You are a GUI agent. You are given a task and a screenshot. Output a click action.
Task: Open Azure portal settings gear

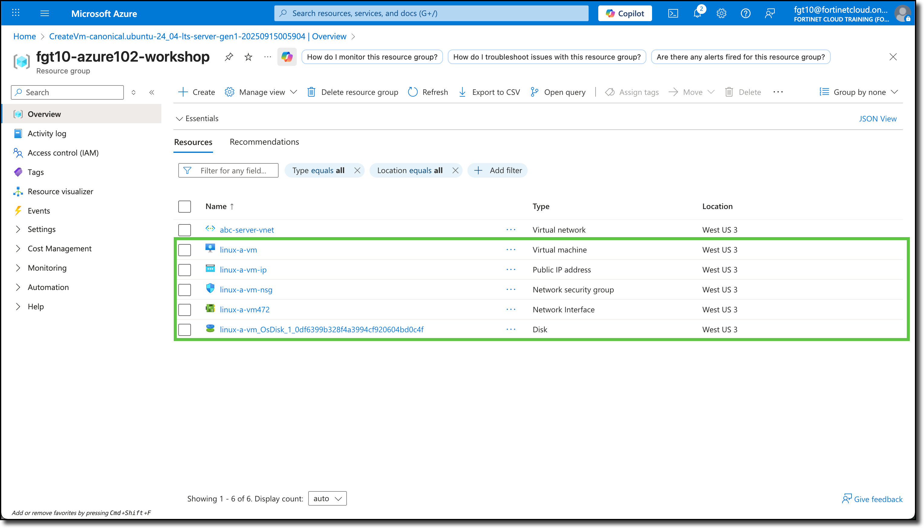tap(721, 13)
